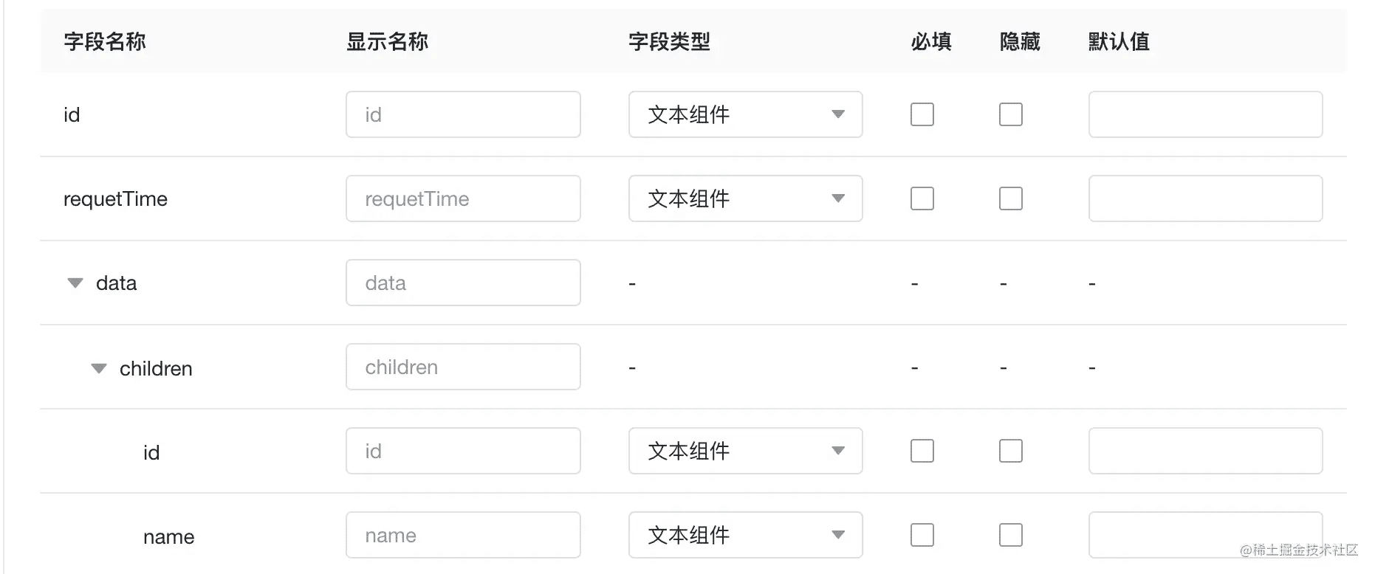This screenshot has width=1375, height=574.
Task: Check required box for requetTime
Action: (922, 198)
